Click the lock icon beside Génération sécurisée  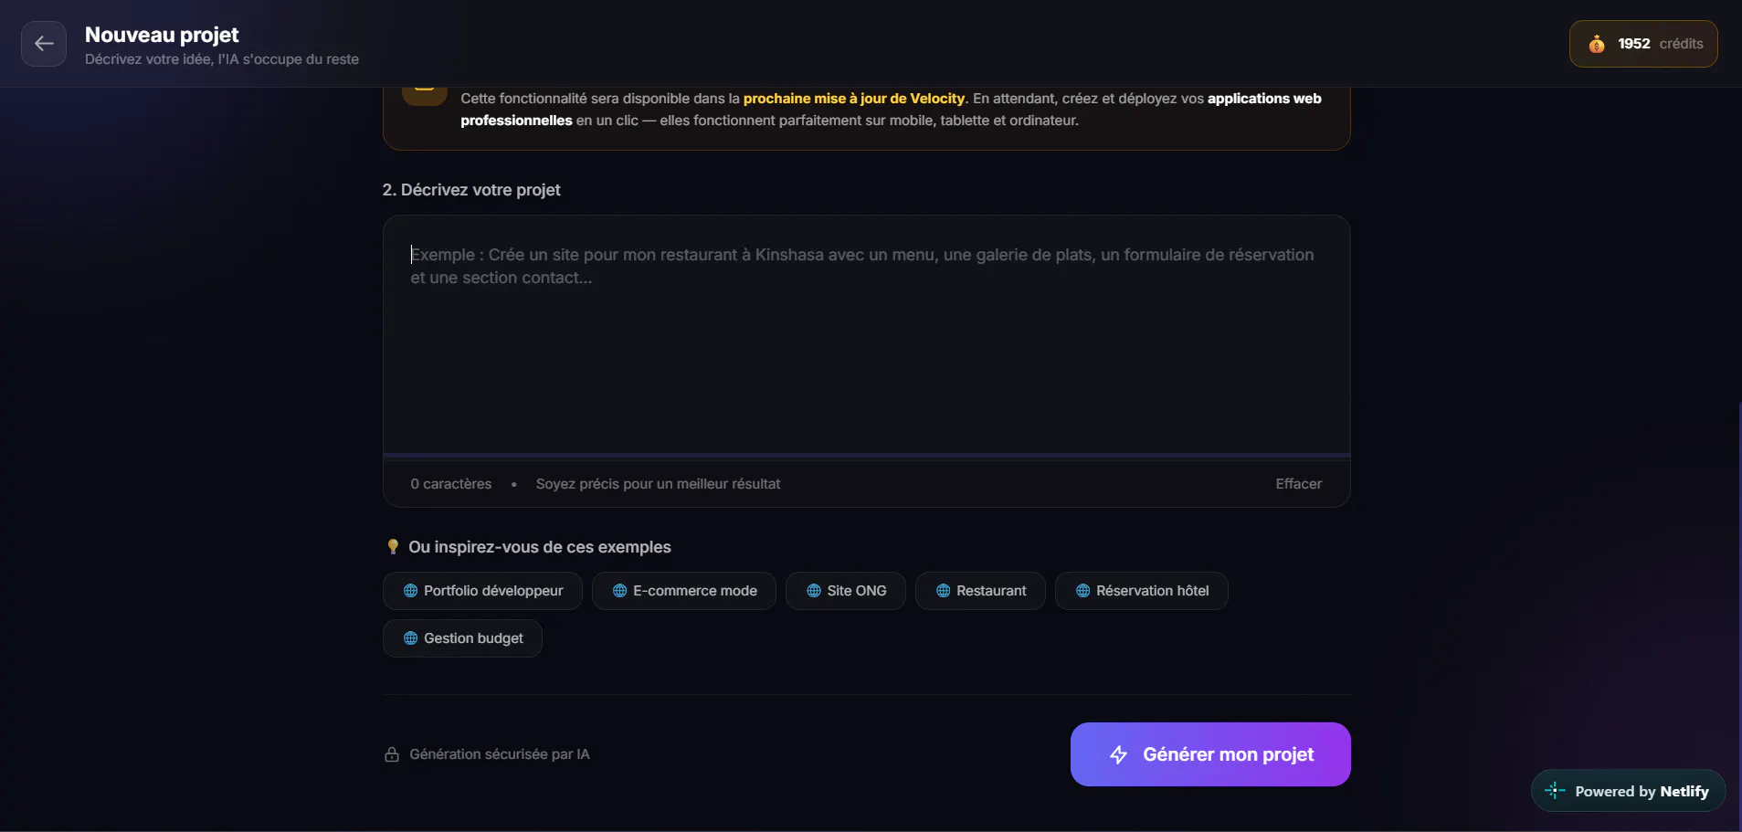point(392,754)
